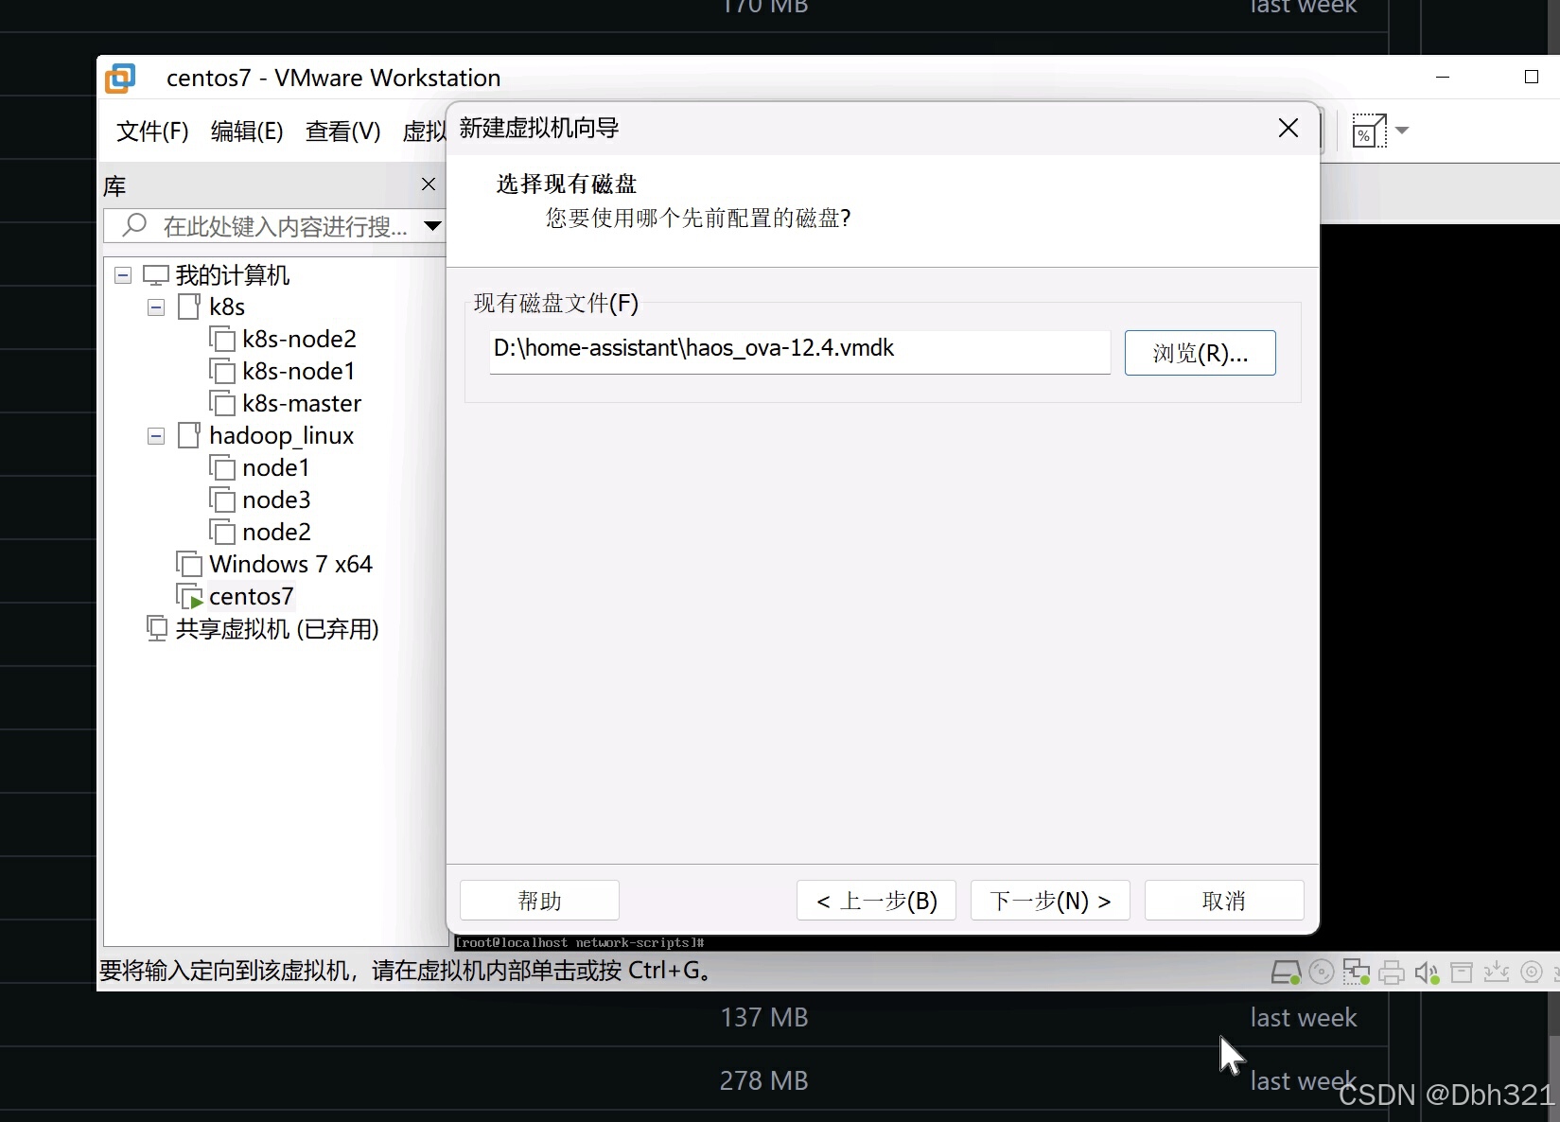Cancel the wizard with 取消
This screenshot has width=1560, height=1122.
pyautogui.click(x=1224, y=901)
